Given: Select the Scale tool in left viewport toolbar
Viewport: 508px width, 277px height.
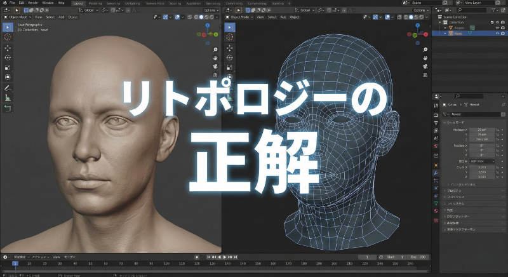Looking at the screenshot, I should point(8,67).
